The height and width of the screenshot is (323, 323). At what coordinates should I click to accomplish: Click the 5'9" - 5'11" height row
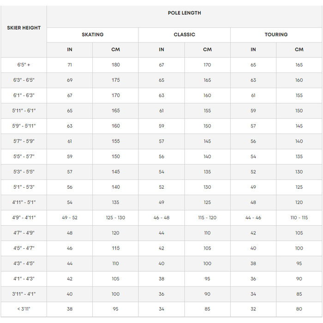[161, 126]
